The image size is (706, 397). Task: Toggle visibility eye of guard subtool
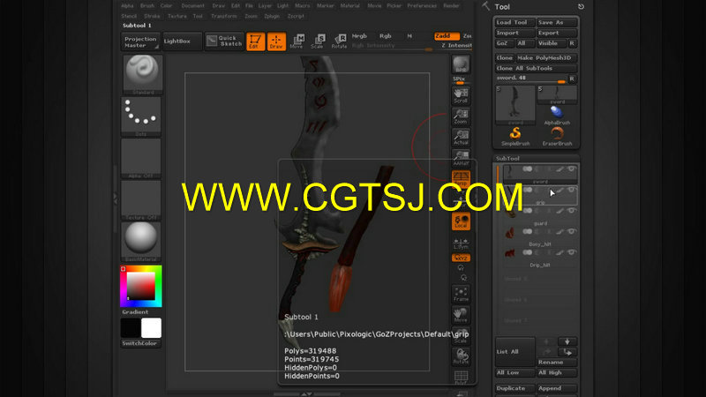pyautogui.click(x=571, y=211)
